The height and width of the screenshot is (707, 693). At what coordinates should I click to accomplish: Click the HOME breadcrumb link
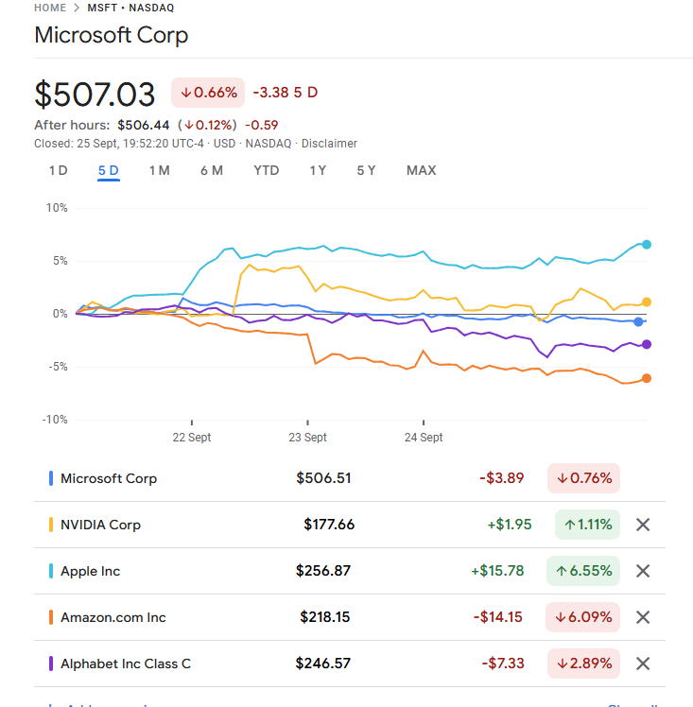pos(50,8)
